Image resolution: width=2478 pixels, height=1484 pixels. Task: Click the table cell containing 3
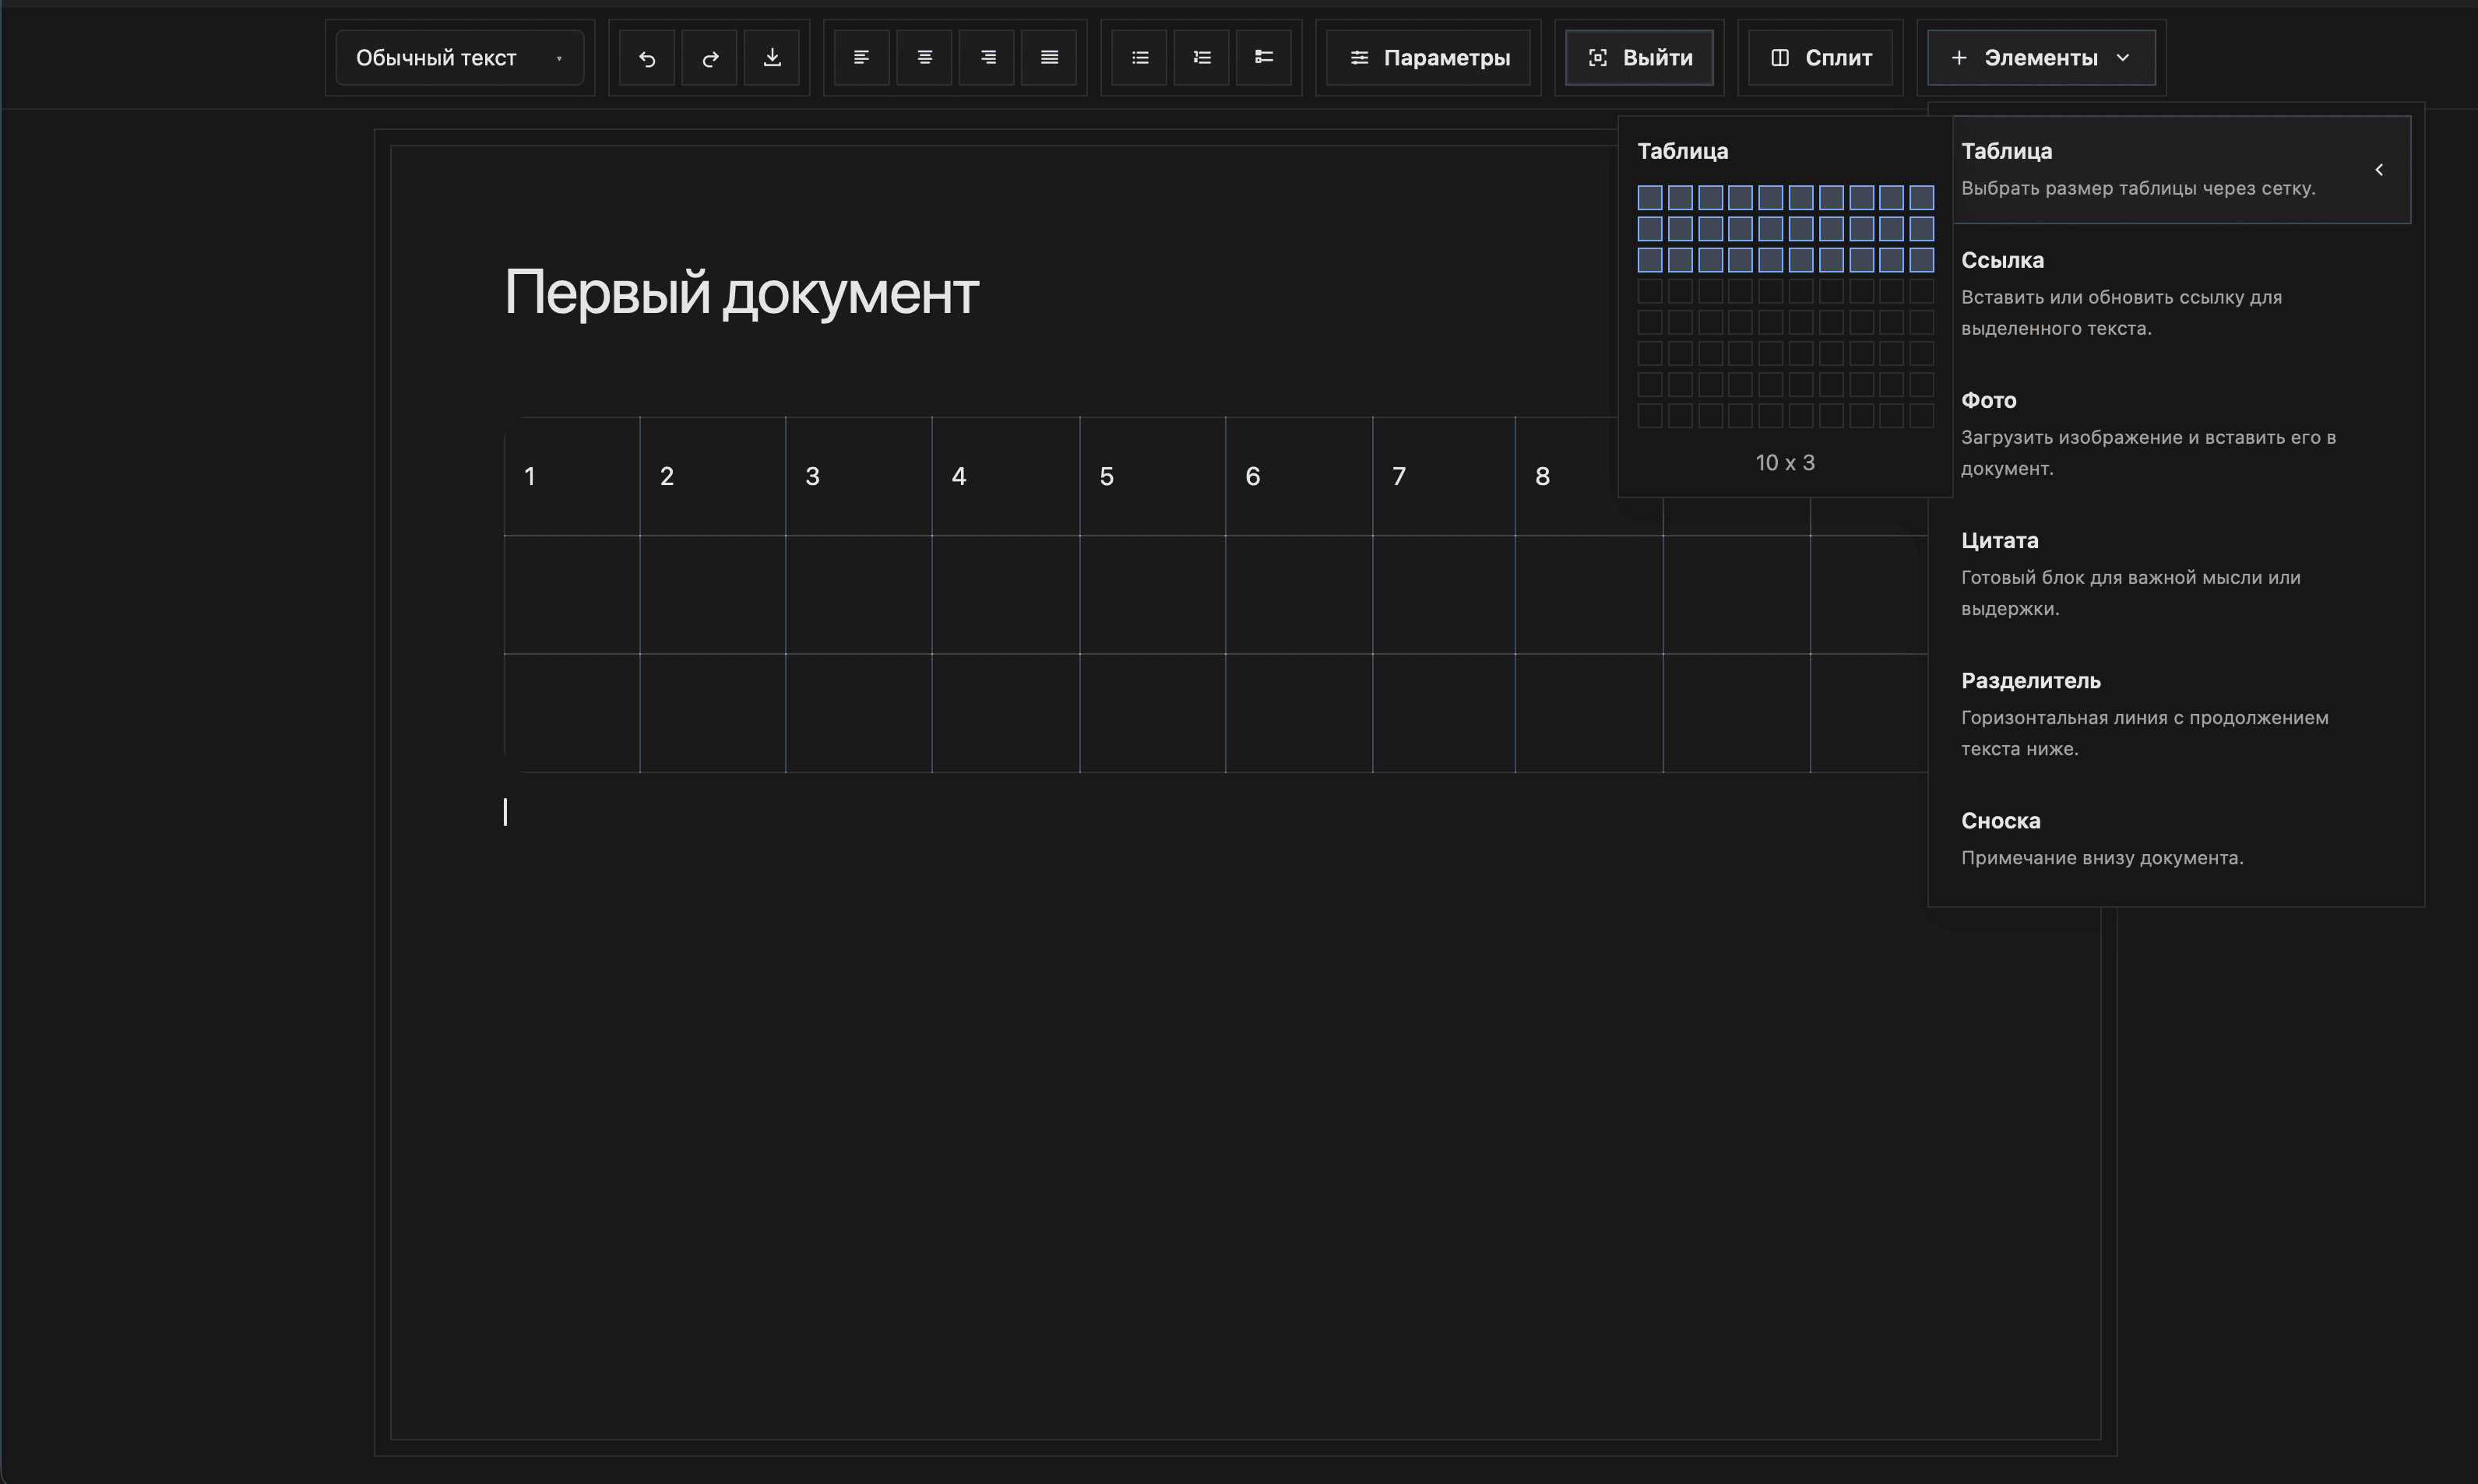click(x=859, y=476)
